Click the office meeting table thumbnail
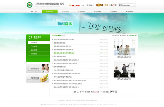The image size is (164, 107). 124,47
